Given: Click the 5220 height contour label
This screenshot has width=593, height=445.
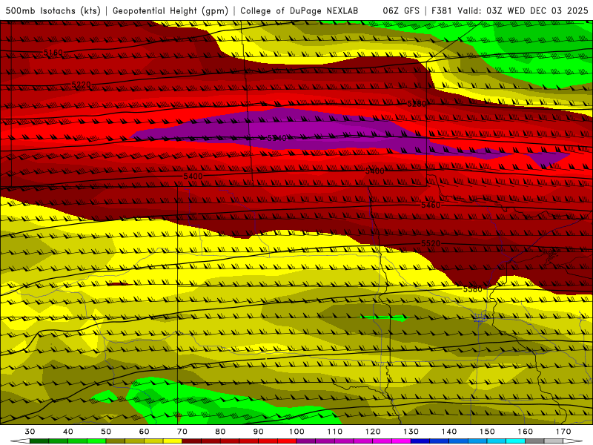Looking at the screenshot, I should (82, 85).
